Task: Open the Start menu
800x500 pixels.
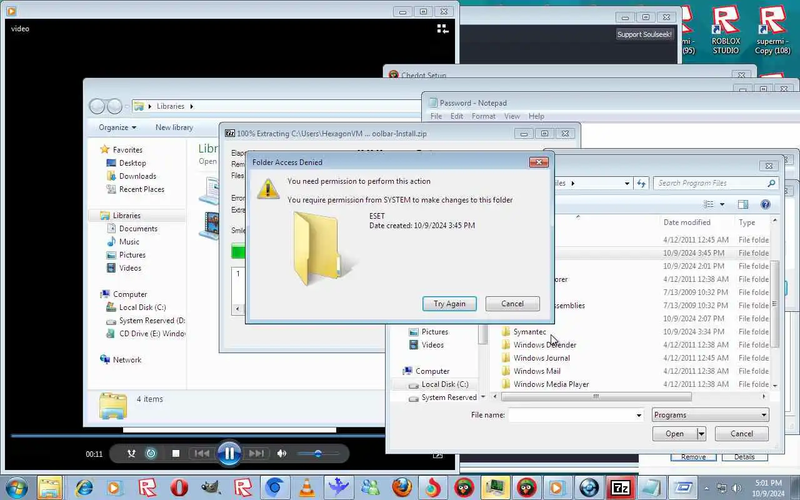Action: (x=16, y=487)
